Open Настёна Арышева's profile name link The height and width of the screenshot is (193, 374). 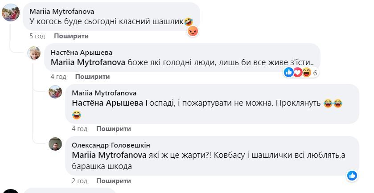[82, 53]
